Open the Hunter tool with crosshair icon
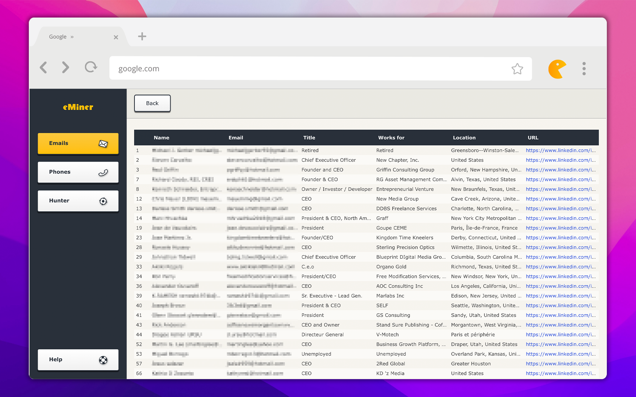Screen dimensions: 636x397 [78, 200]
